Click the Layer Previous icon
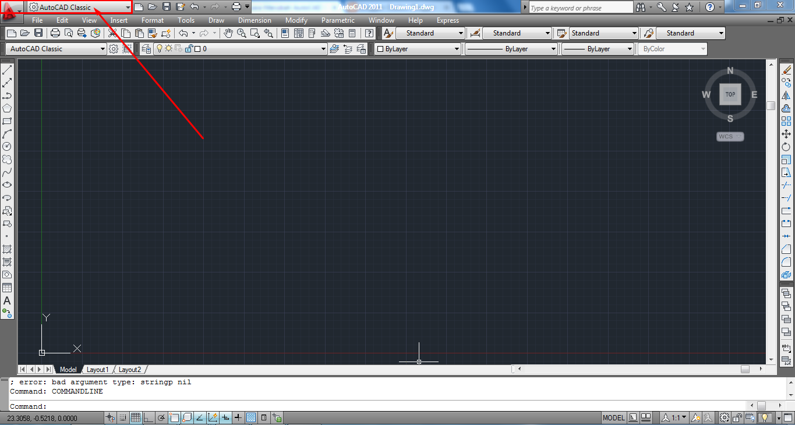The height and width of the screenshot is (425, 795). coord(348,49)
